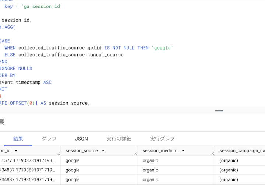Click the session_campaign_na column header
This screenshot has height=185, width=265.
tap(240, 150)
